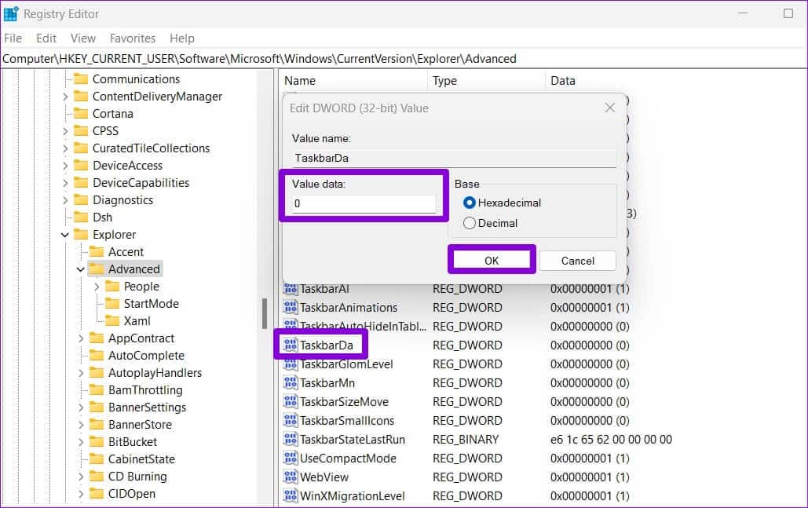The width and height of the screenshot is (808, 508).
Task: Click the Diagnostics folder icon
Action: (x=81, y=200)
